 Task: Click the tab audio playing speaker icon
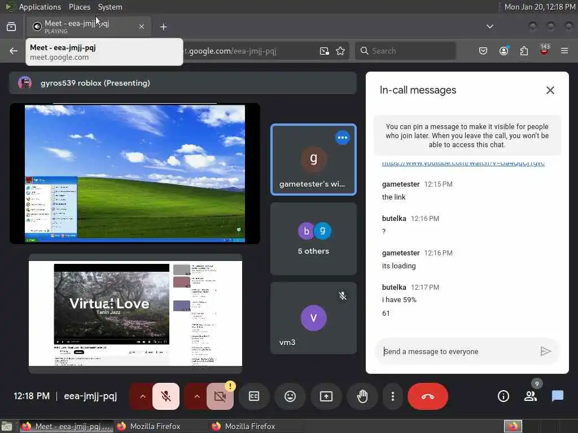pyautogui.click(x=37, y=26)
